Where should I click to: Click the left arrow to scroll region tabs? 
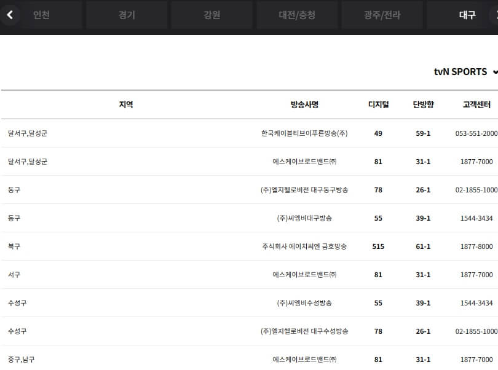click(x=10, y=15)
